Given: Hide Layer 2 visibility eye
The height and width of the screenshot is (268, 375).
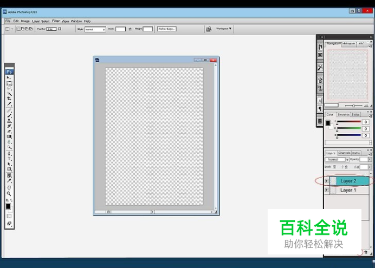Looking at the screenshot, I should [x=327, y=181].
